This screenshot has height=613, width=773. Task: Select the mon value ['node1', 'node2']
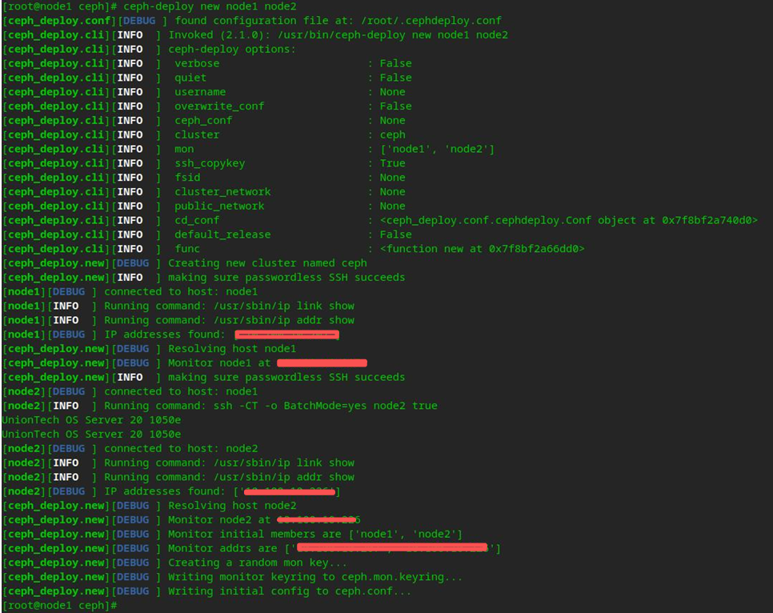(437, 150)
